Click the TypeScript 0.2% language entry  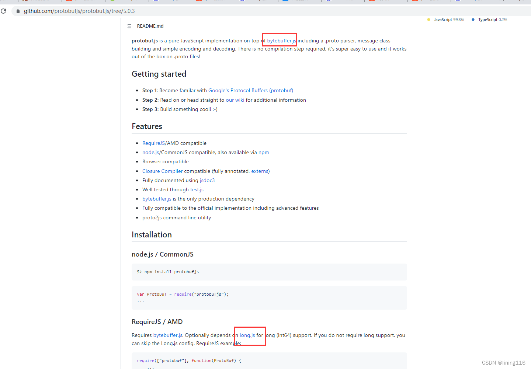[x=489, y=20]
